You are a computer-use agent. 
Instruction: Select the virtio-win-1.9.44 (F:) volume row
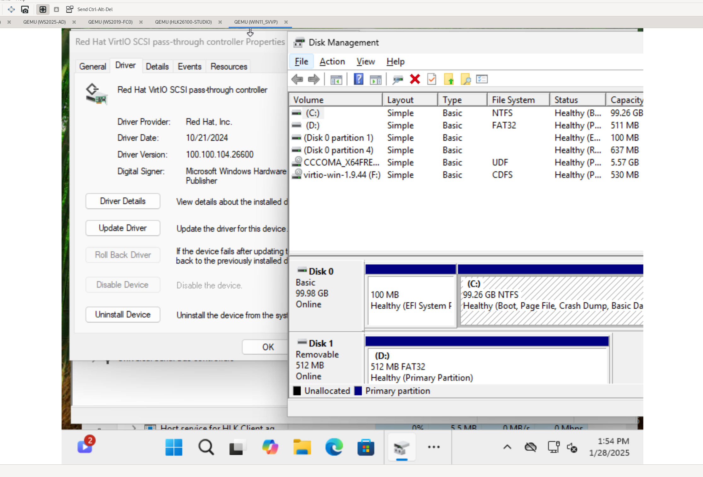point(342,175)
